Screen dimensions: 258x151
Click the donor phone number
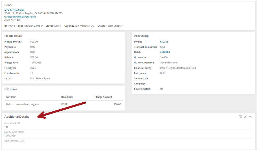pos(12,20)
